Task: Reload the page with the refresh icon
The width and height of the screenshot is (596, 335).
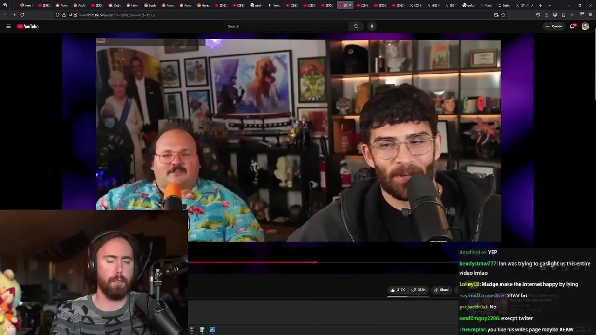Action: pos(22,15)
